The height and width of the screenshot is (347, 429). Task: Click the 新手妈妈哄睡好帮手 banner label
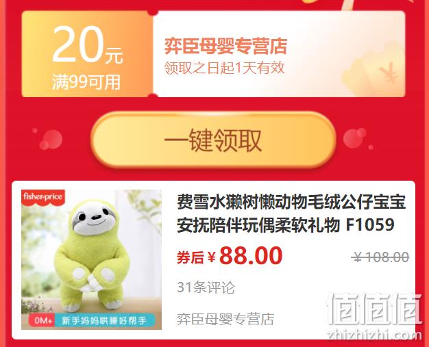pyautogui.click(x=105, y=320)
